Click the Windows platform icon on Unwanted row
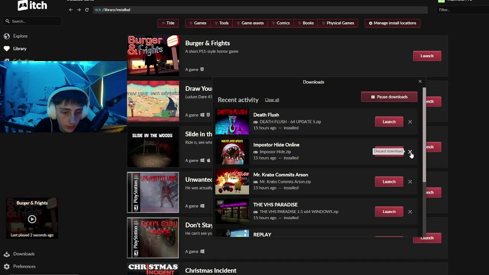This screenshot has height=275, width=489. pyautogui.click(x=202, y=206)
